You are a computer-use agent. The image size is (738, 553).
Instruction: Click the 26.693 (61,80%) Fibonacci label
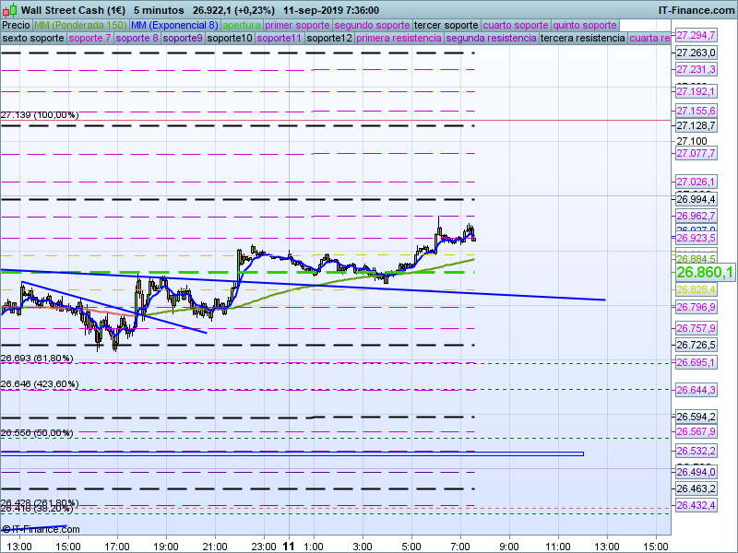tap(37, 359)
